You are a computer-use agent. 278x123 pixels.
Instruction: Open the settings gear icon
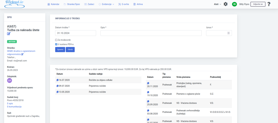coord(226,4)
